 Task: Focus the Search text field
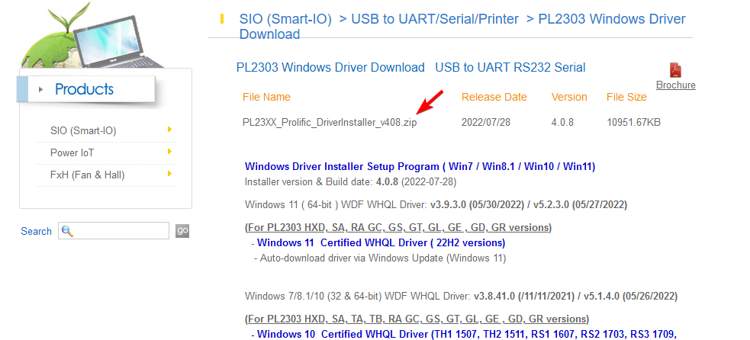(121, 231)
